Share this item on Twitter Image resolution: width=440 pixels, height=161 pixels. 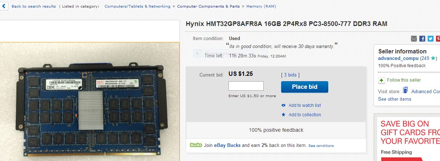click(x=431, y=39)
